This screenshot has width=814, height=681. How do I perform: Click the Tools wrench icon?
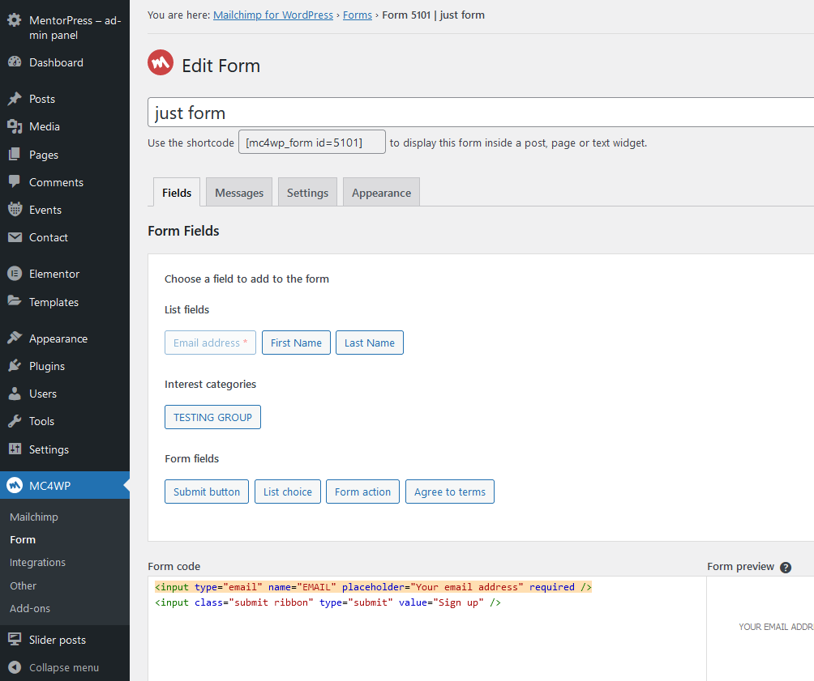pos(15,421)
